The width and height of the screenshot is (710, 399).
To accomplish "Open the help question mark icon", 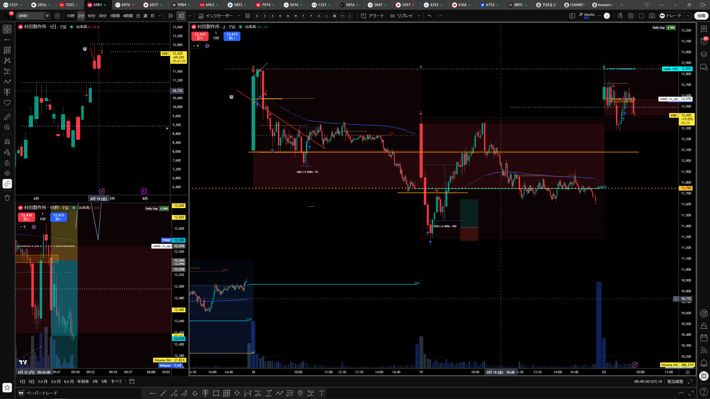I will tap(704, 392).
